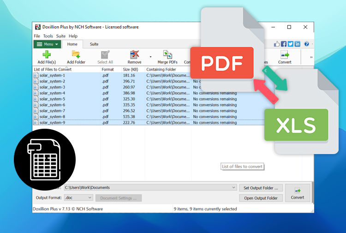
Task: Switch to the Home tab
Action: [72, 44]
